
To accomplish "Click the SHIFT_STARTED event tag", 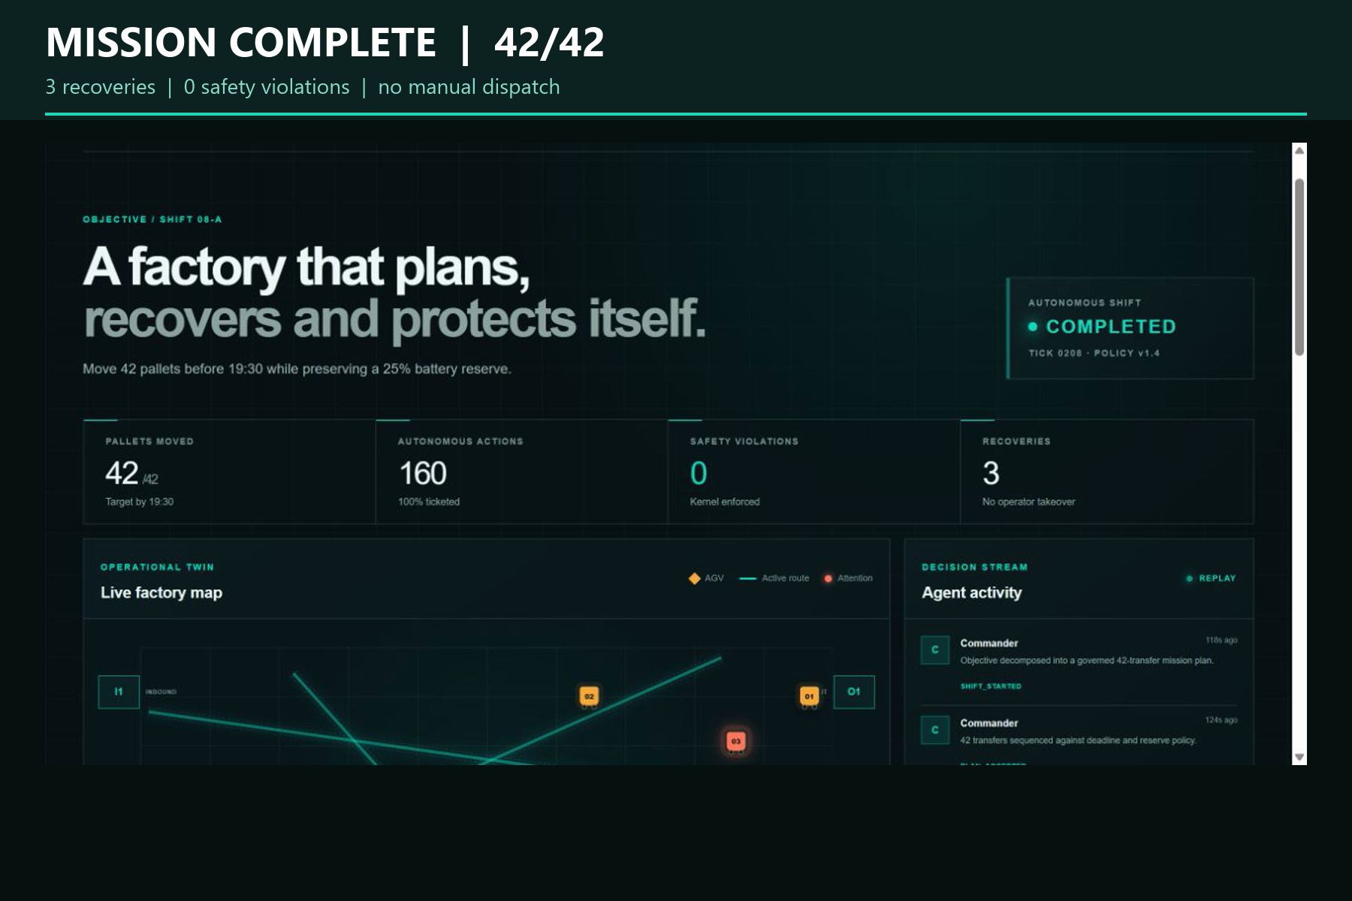I will point(990,686).
